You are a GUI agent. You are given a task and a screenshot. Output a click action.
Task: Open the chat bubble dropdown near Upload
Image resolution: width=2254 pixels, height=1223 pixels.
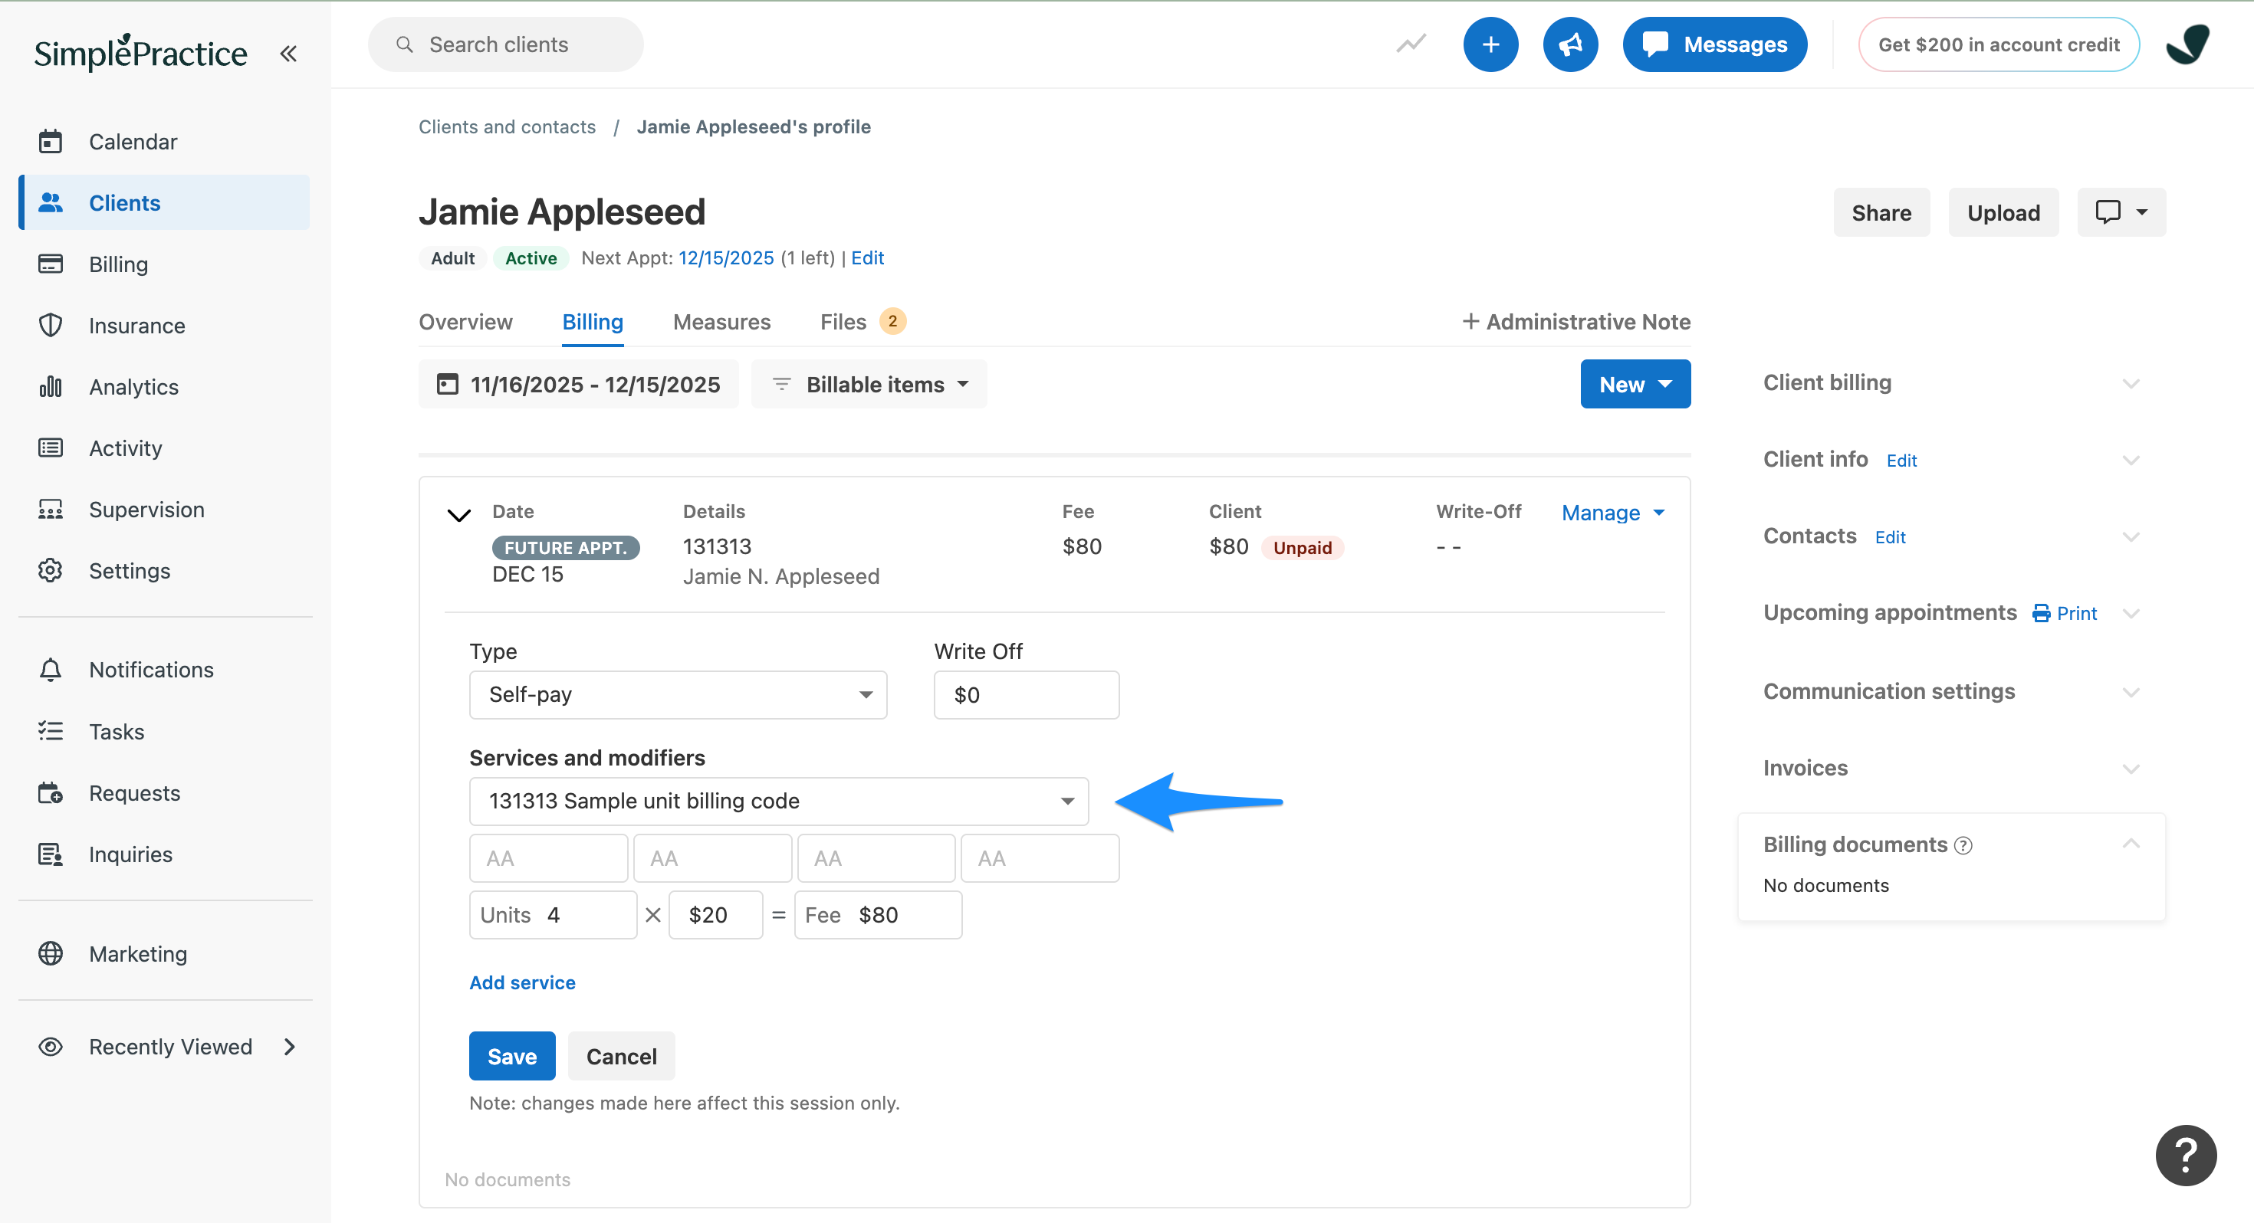coord(2121,212)
